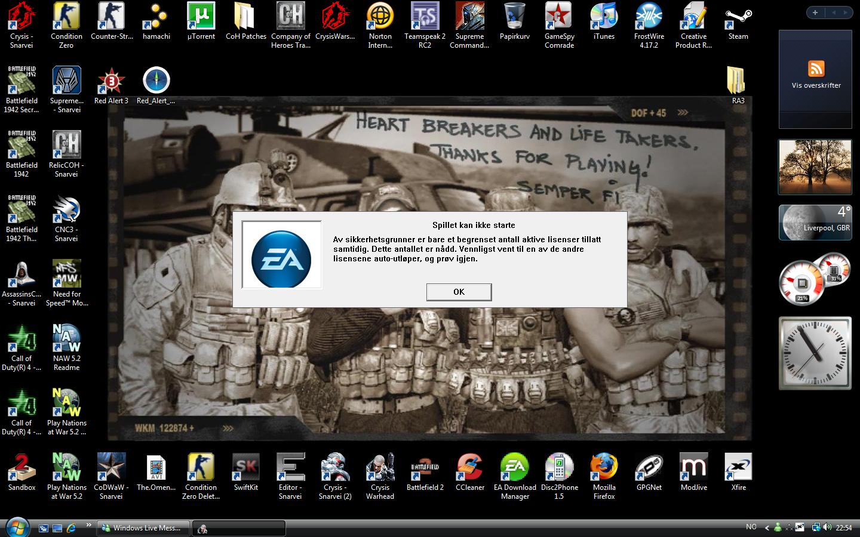Add a gadget with the sidebar plus button
Screen dimensions: 860x537
(x=815, y=13)
